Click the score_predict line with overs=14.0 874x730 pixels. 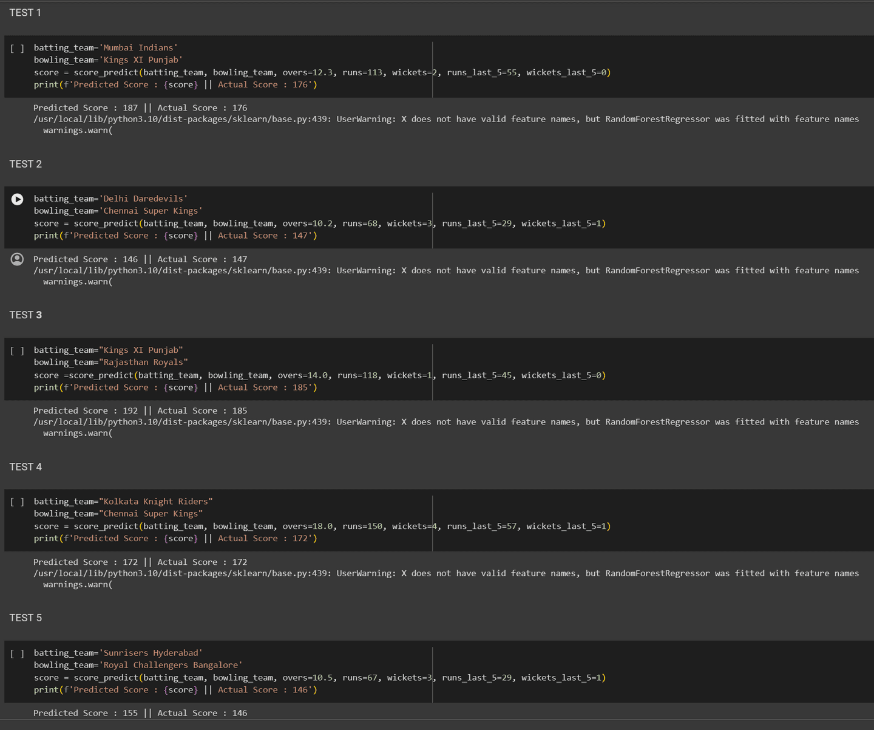[320, 376]
